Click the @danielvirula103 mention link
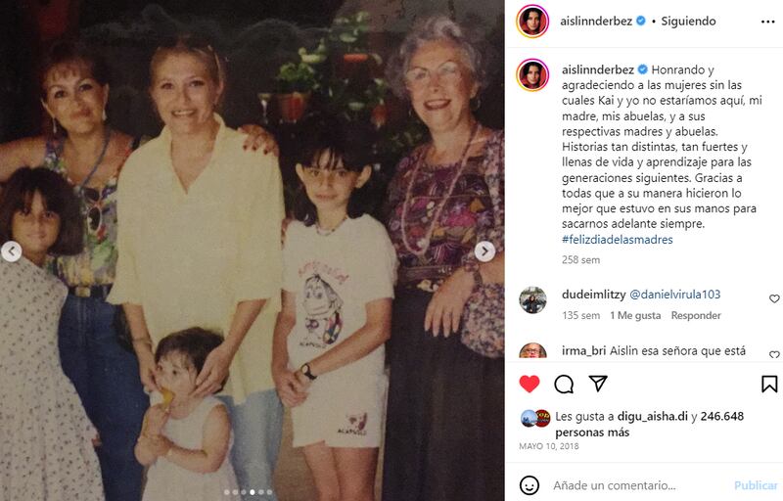783x501 pixels. pyautogui.click(x=674, y=295)
